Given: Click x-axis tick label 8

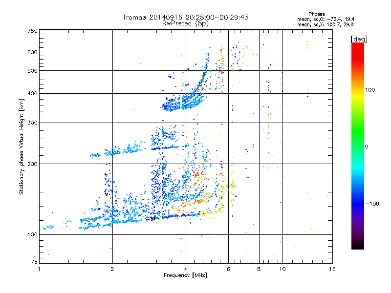Looking at the screenshot, I should 259,269.
